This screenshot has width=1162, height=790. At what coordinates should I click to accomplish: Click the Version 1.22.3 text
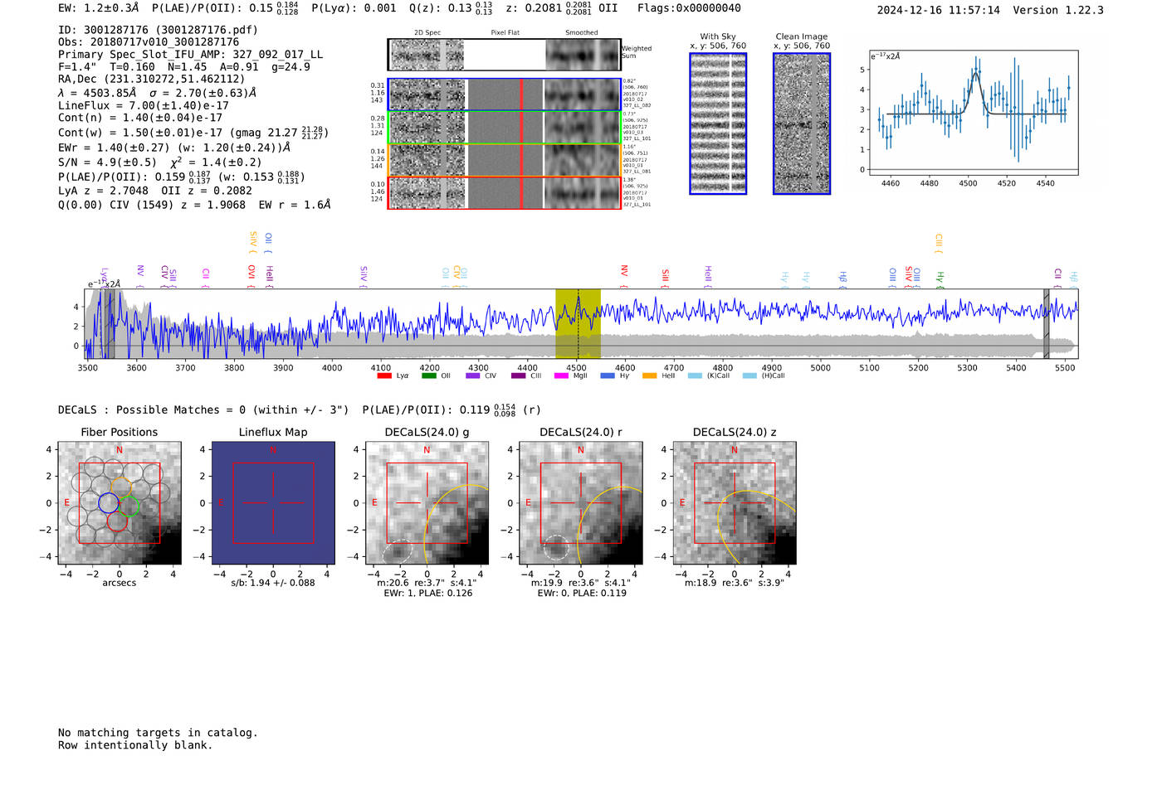(x=1058, y=11)
